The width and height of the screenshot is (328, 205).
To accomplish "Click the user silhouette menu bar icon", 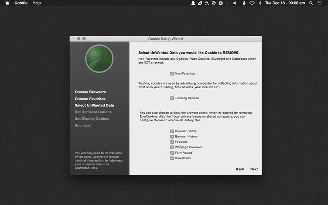I will (193, 3).
